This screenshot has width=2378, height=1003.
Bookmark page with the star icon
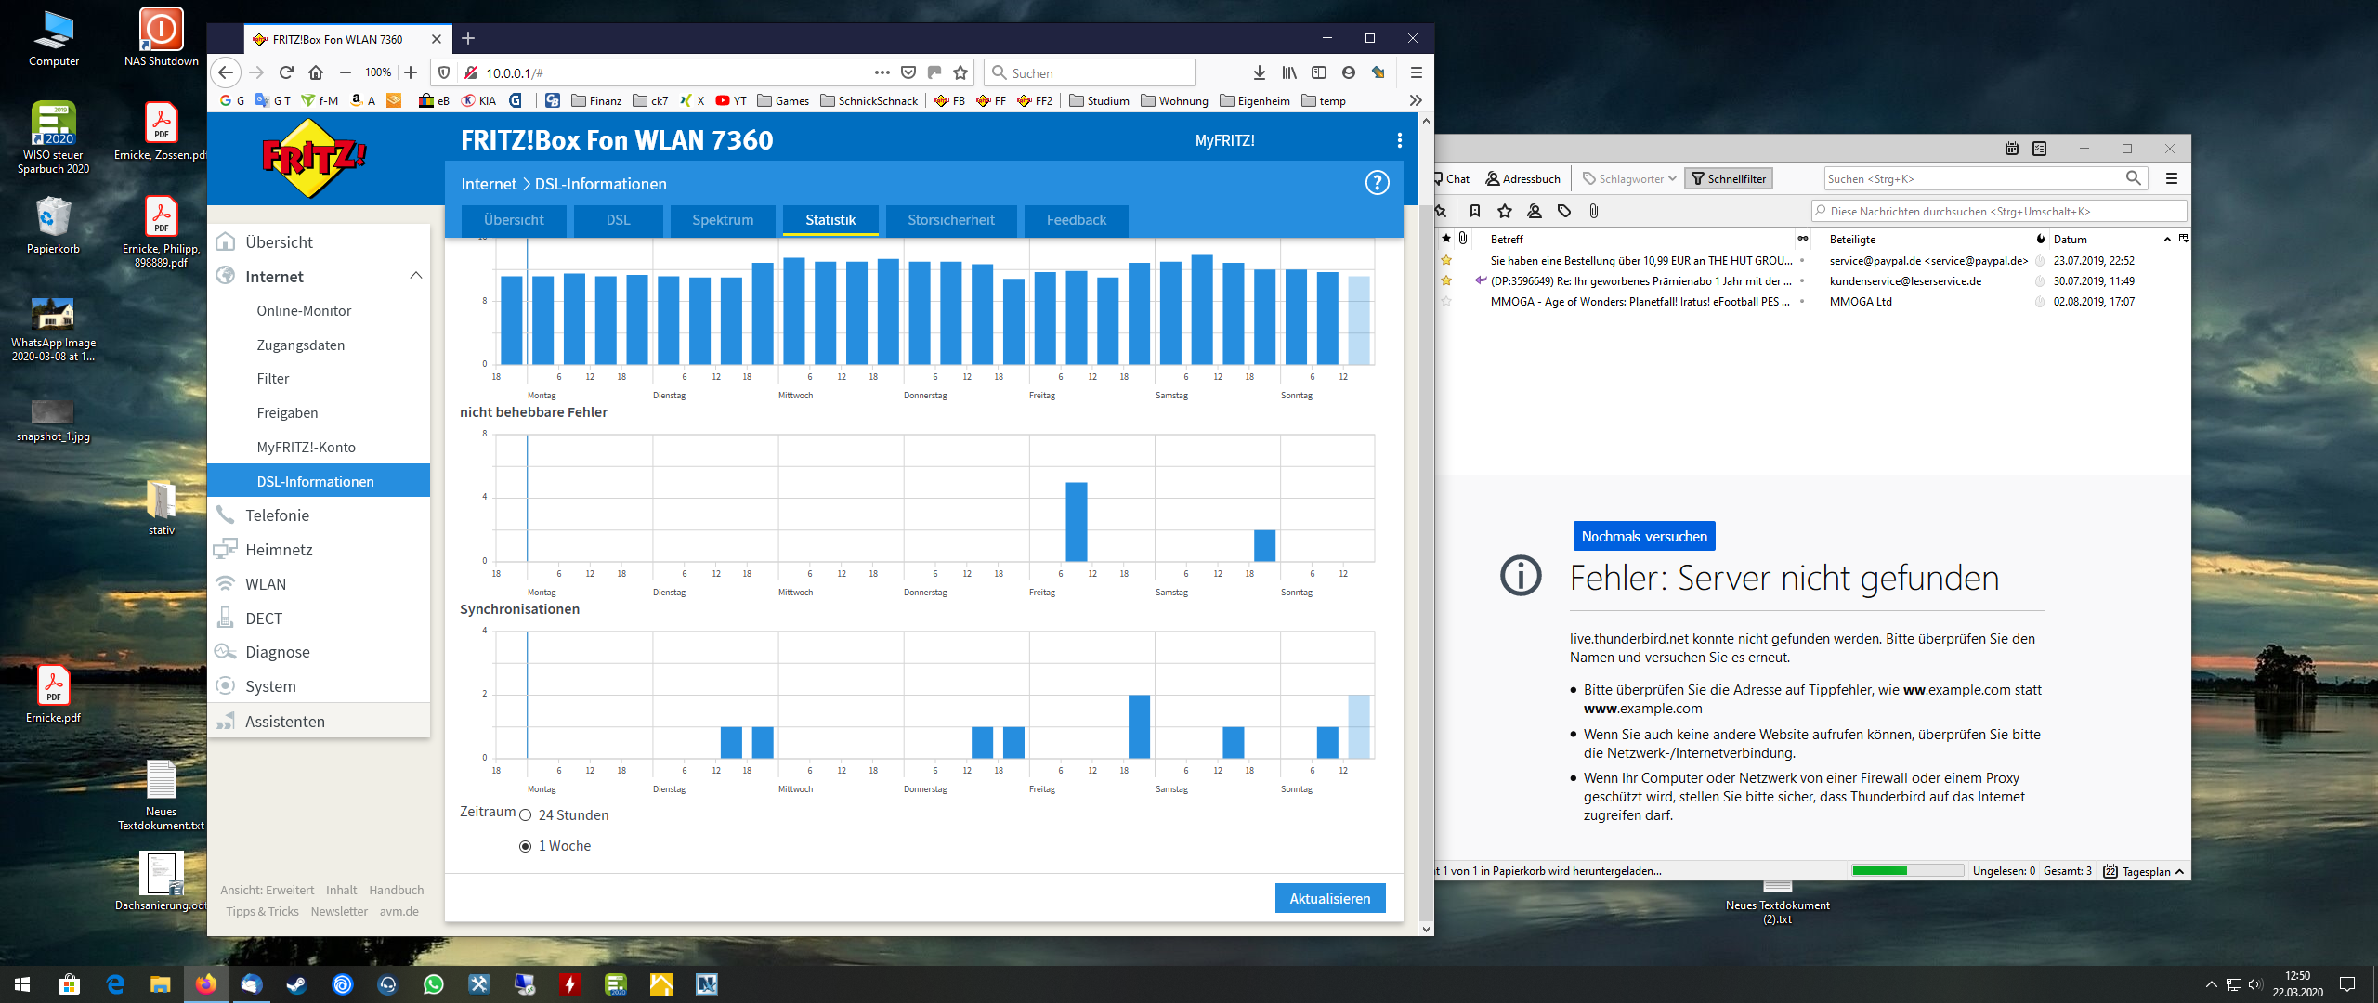[x=960, y=72]
